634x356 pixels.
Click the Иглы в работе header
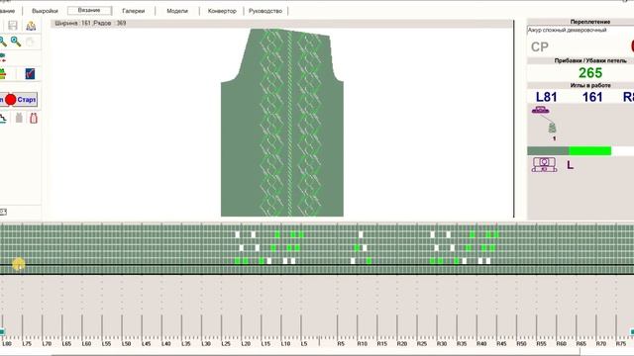click(x=590, y=86)
